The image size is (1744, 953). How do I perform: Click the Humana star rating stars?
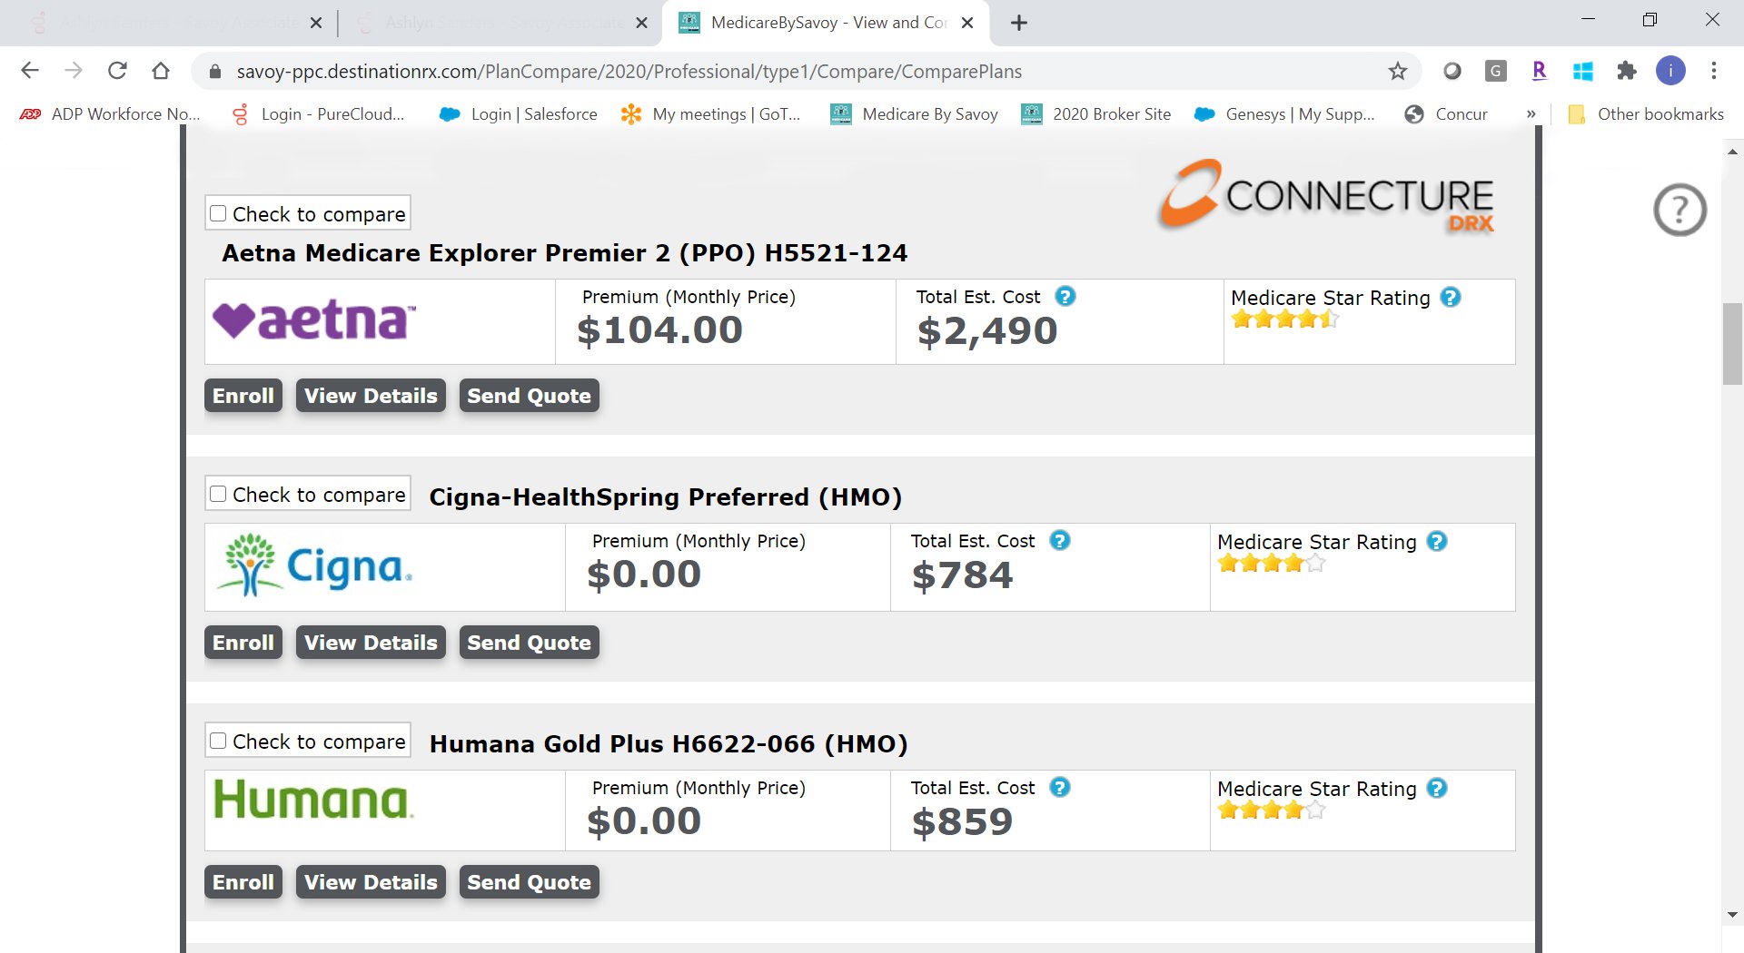[x=1271, y=810]
